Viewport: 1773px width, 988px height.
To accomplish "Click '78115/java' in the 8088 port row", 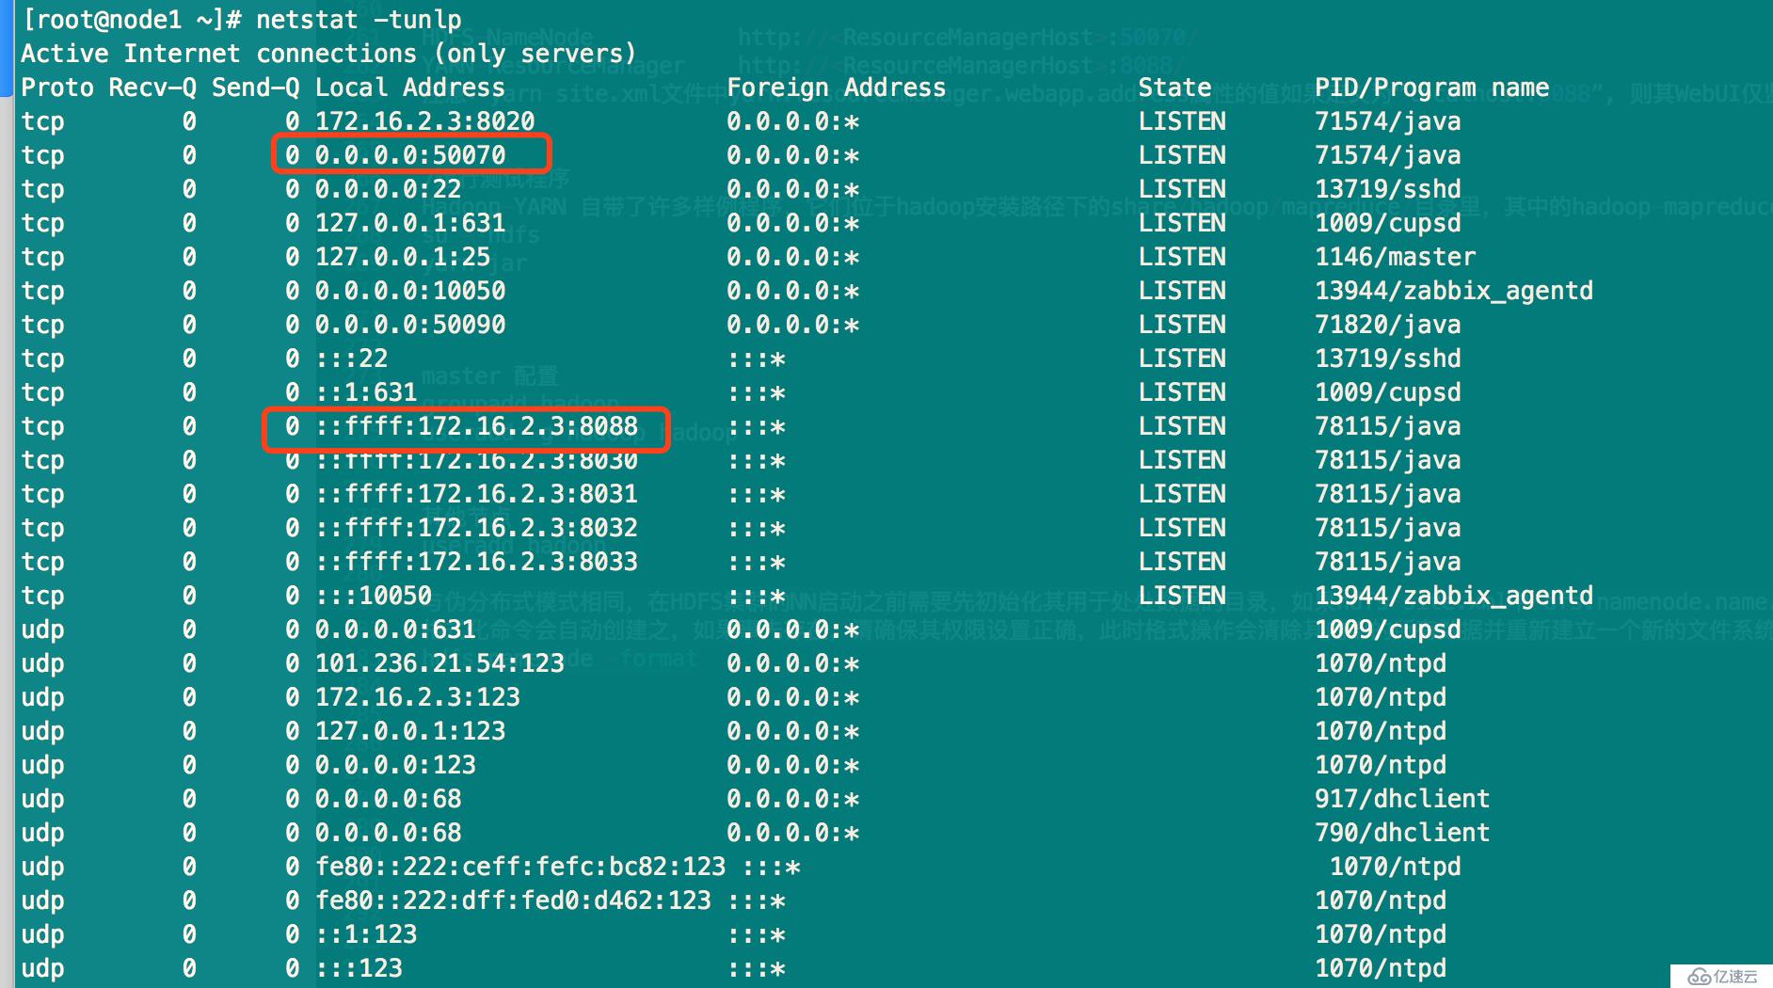I will (1388, 426).
